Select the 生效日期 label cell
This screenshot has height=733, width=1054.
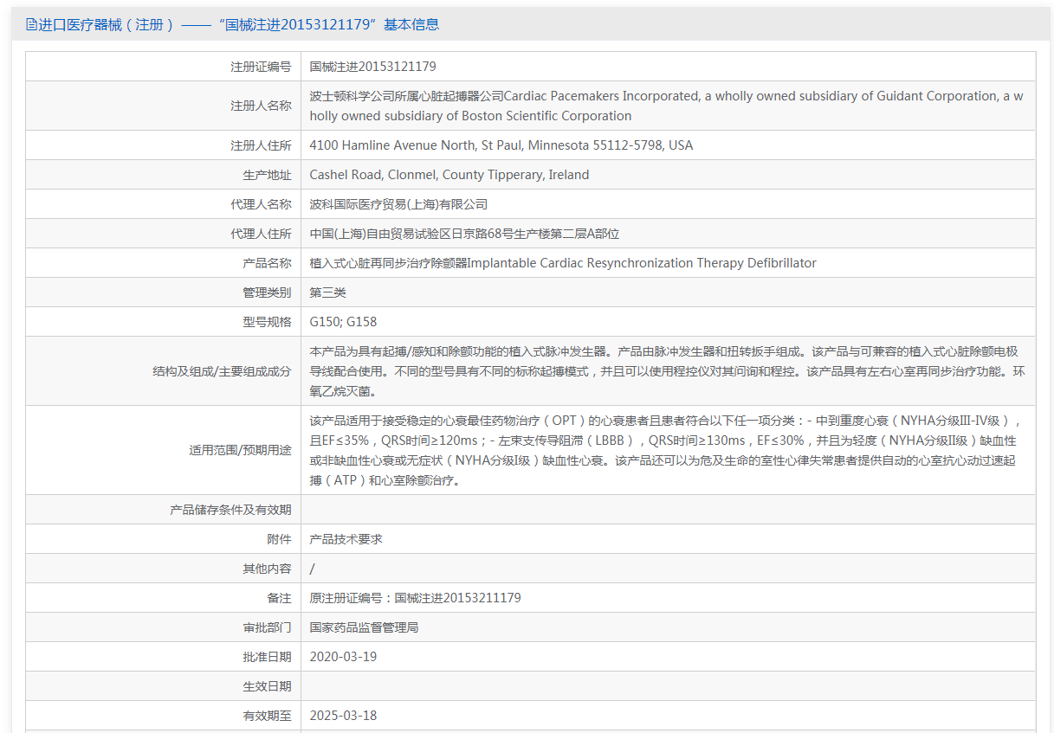(163, 686)
